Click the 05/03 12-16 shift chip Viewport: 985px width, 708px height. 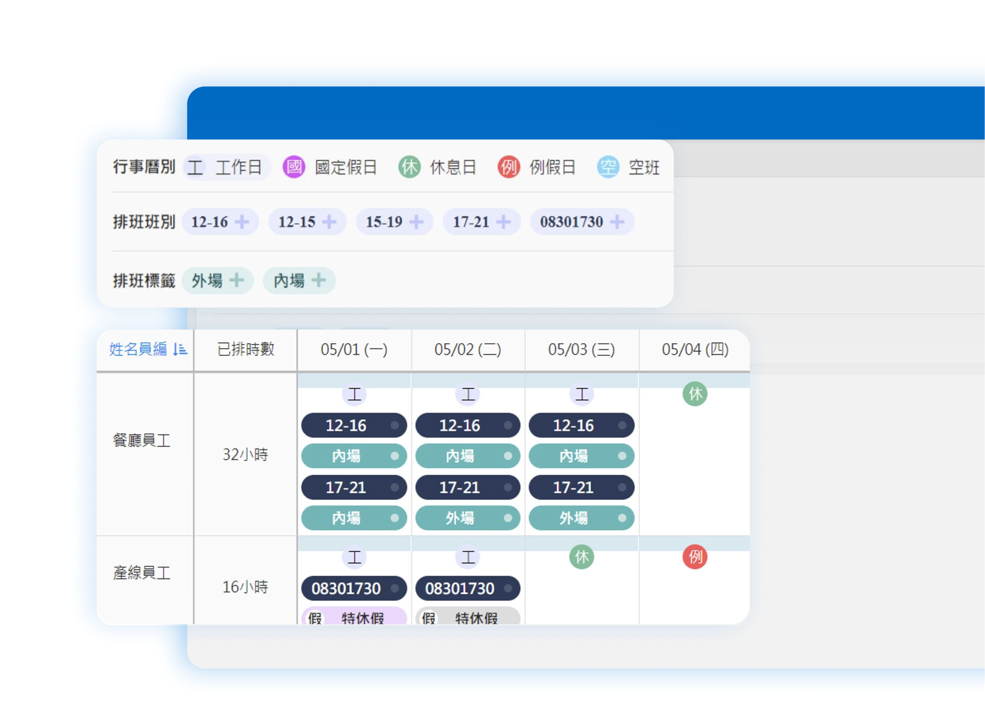coord(581,425)
